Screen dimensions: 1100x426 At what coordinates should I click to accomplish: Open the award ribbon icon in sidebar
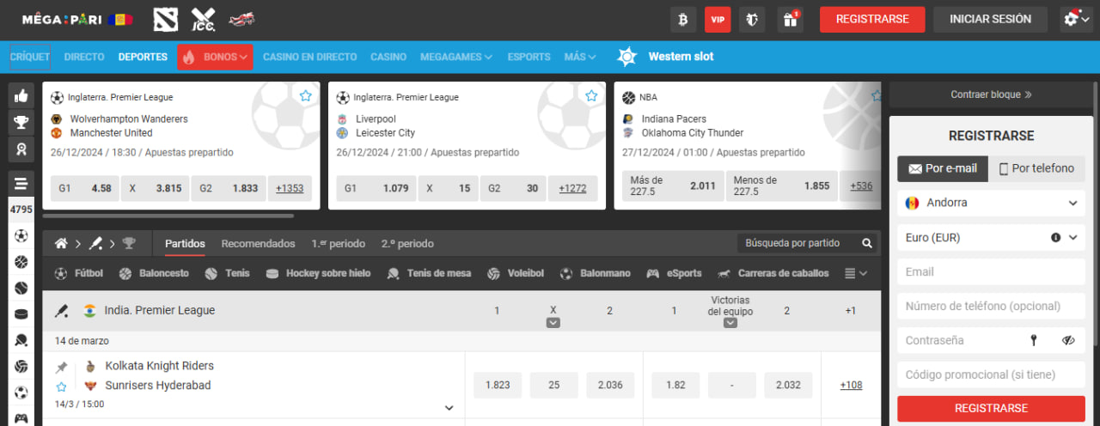(21, 149)
